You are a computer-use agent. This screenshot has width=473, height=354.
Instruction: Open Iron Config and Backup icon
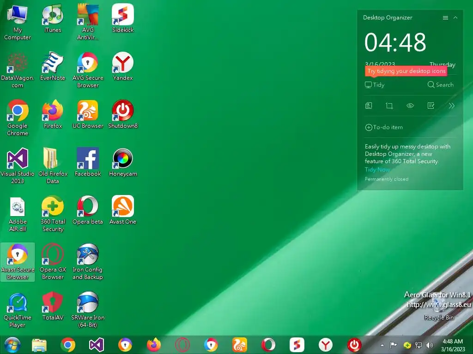click(x=88, y=262)
